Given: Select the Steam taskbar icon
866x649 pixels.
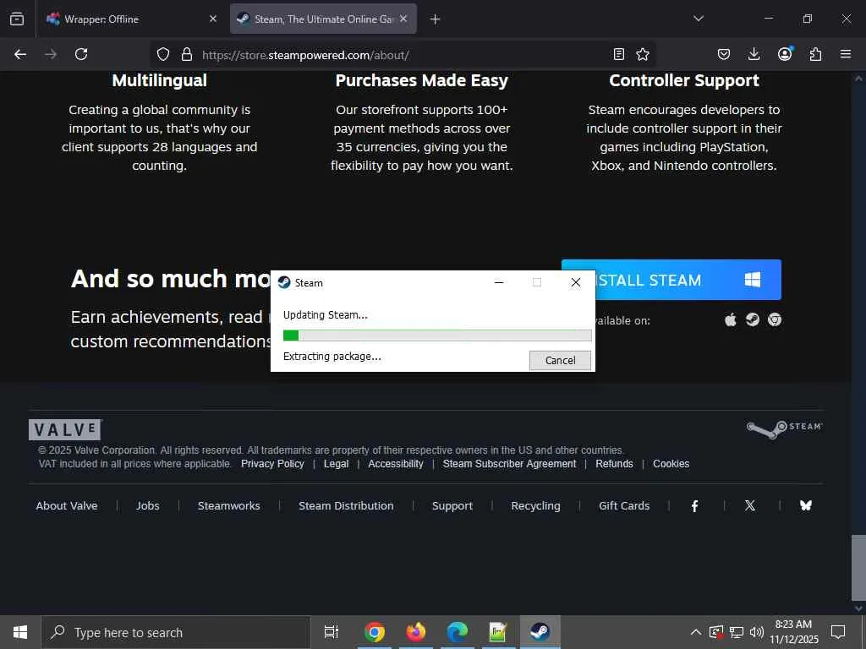Looking at the screenshot, I should coord(540,632).
